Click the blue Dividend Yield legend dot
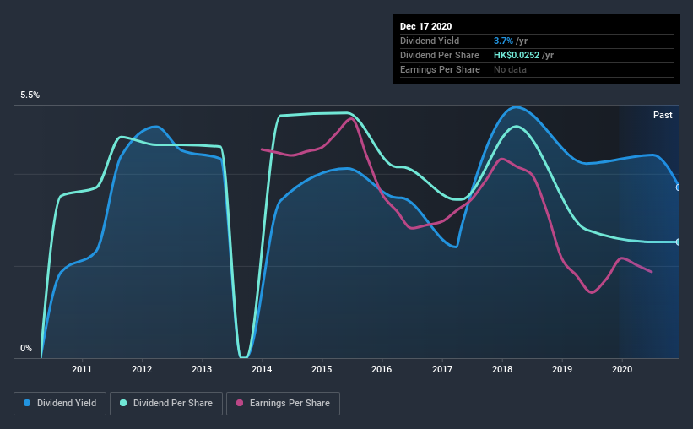The width and height of the screenshot is (693, 429). (x=27, y=403)
